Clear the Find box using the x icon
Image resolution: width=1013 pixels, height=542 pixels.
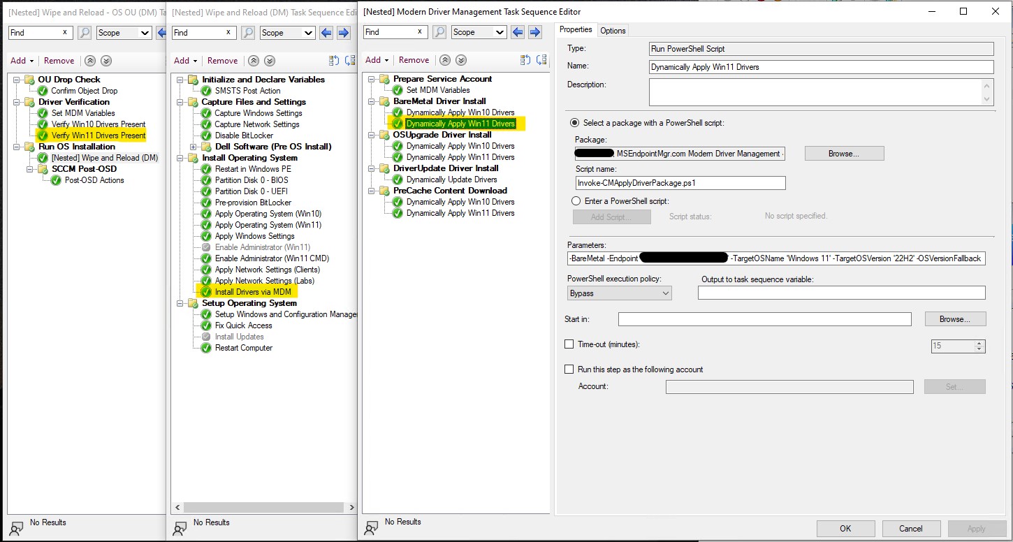point(418,31)
